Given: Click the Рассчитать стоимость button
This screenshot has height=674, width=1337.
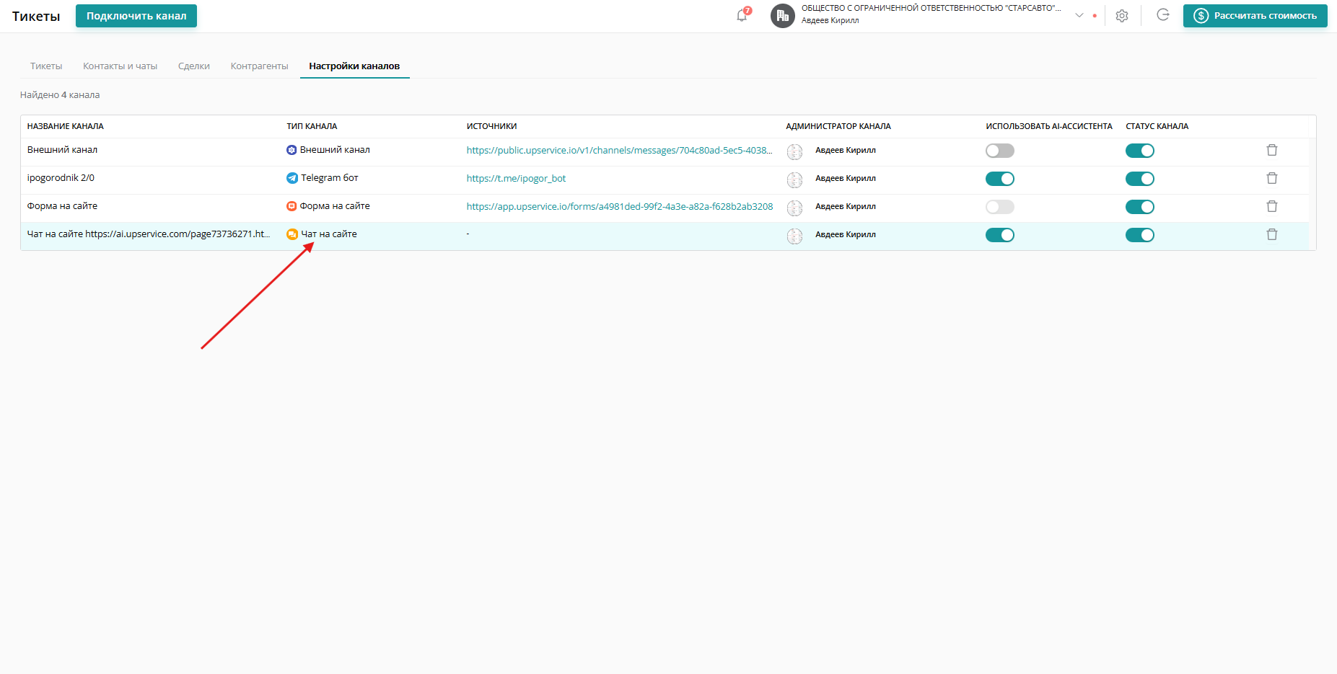Looking at the screenshot, I should (1255, 16).
